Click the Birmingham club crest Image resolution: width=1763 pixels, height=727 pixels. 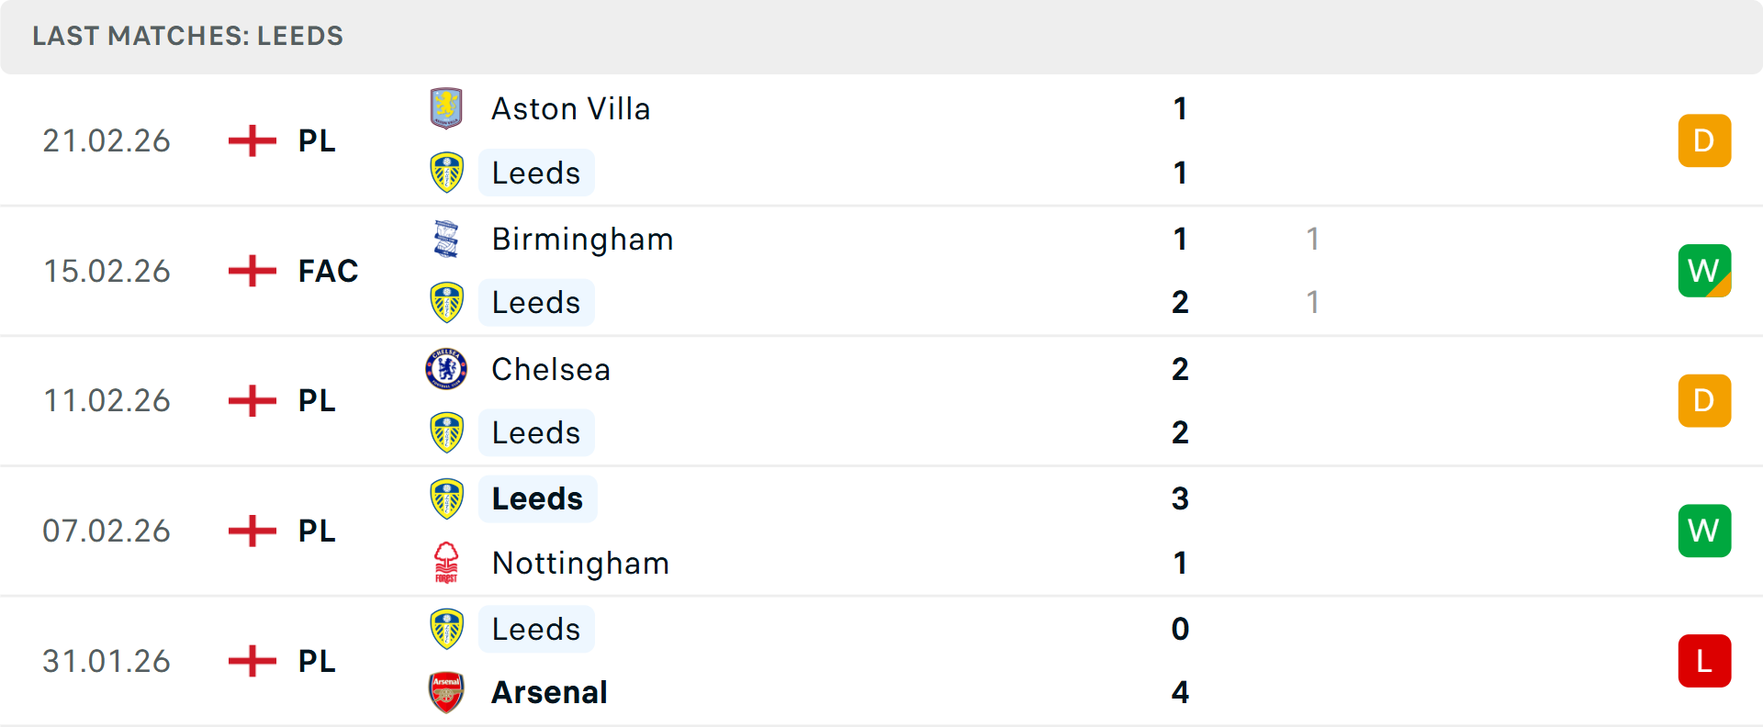[x=446, y=239]
